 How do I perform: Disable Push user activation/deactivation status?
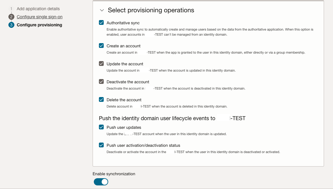pyautogui.click(x=101, y=145)
